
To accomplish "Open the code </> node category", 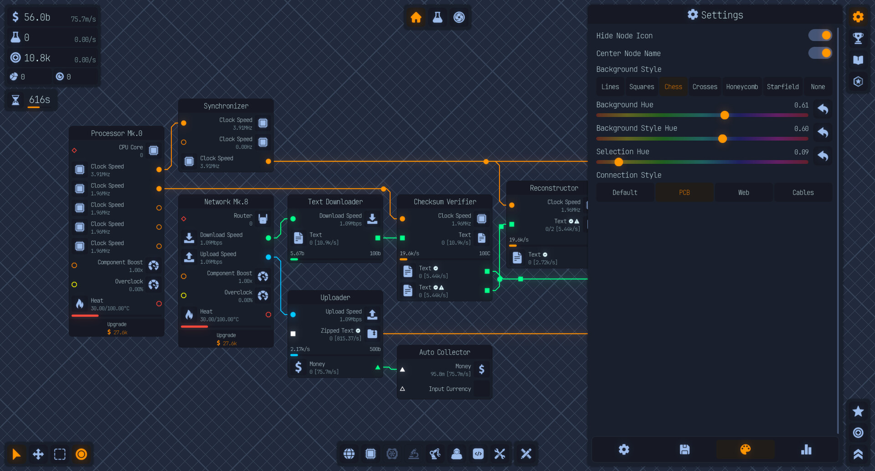I will pyautogui.click(x=478, y=454).
